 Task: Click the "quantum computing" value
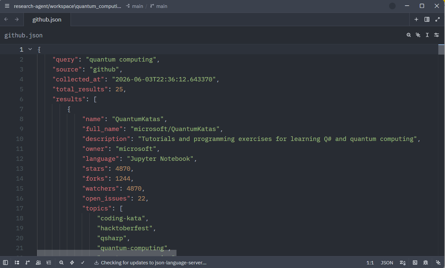click(x=121, y=60)
